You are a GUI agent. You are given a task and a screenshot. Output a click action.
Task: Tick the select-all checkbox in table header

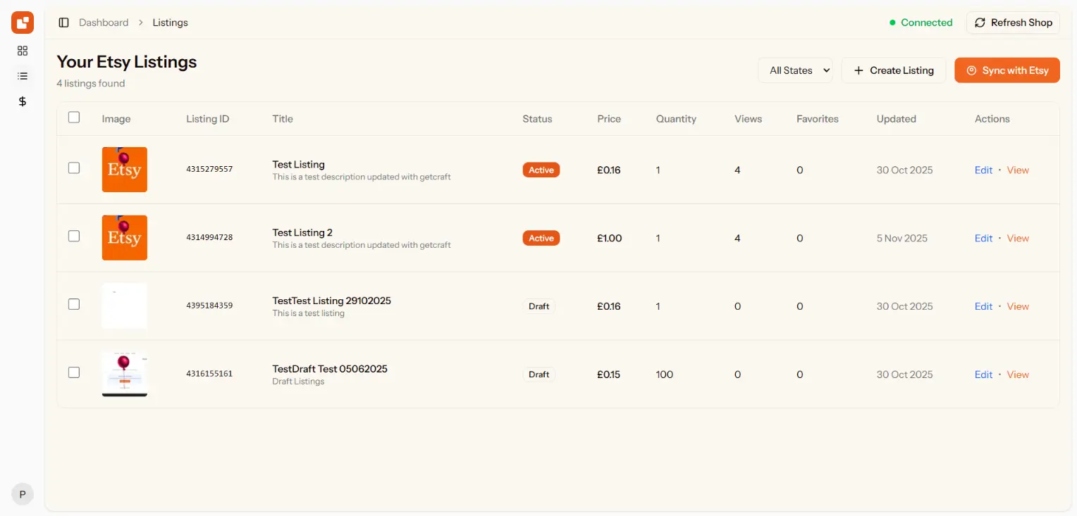pos(74,118)
